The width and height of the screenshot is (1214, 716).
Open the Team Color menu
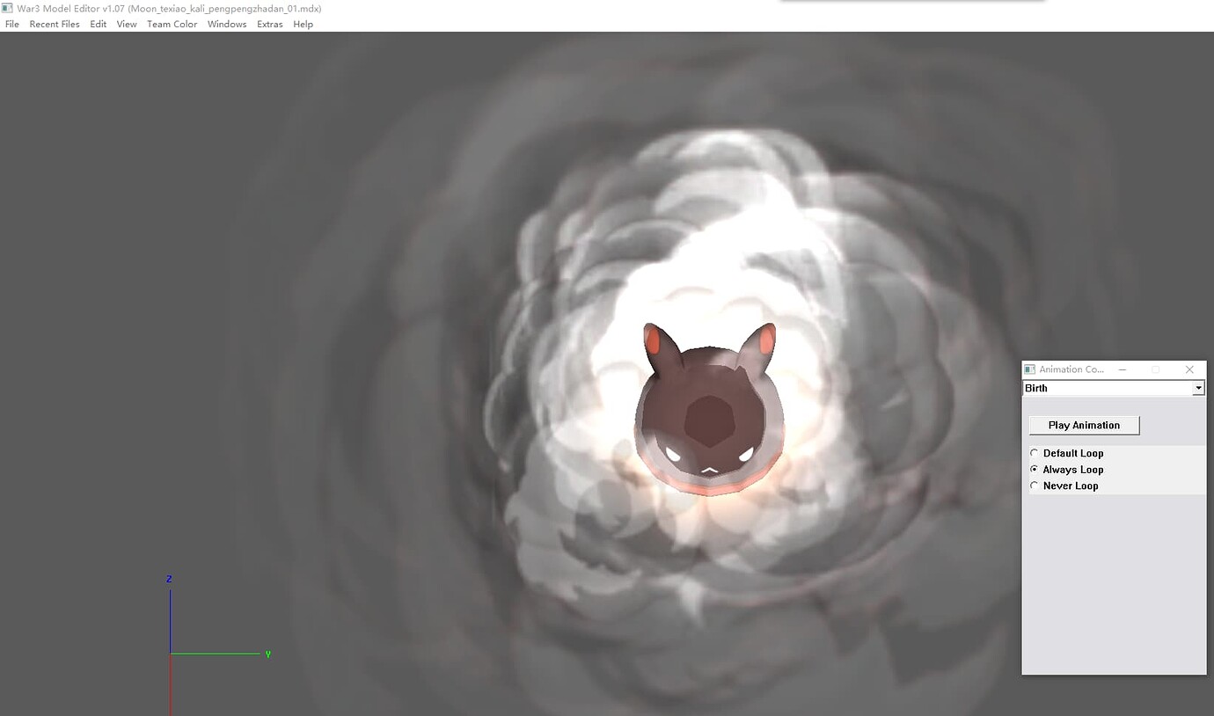[172, 24]
